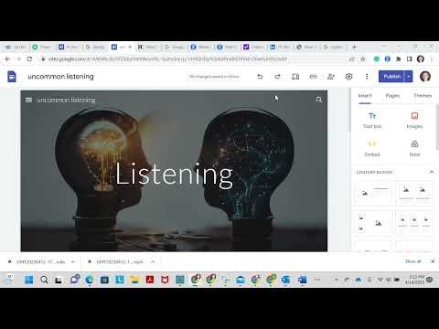Choose the image-with-text content block layout
The height and width of the screenshot is (329, 439).
(x=373, y=193)
